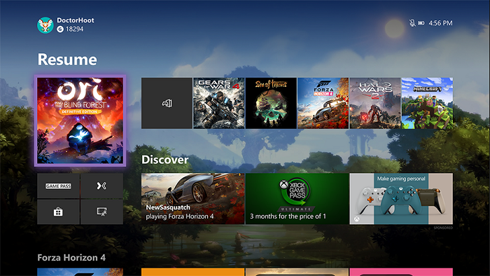490x276 pixels.
Task: Launch Sea of Thieves tile
Action: coord(271,103)
